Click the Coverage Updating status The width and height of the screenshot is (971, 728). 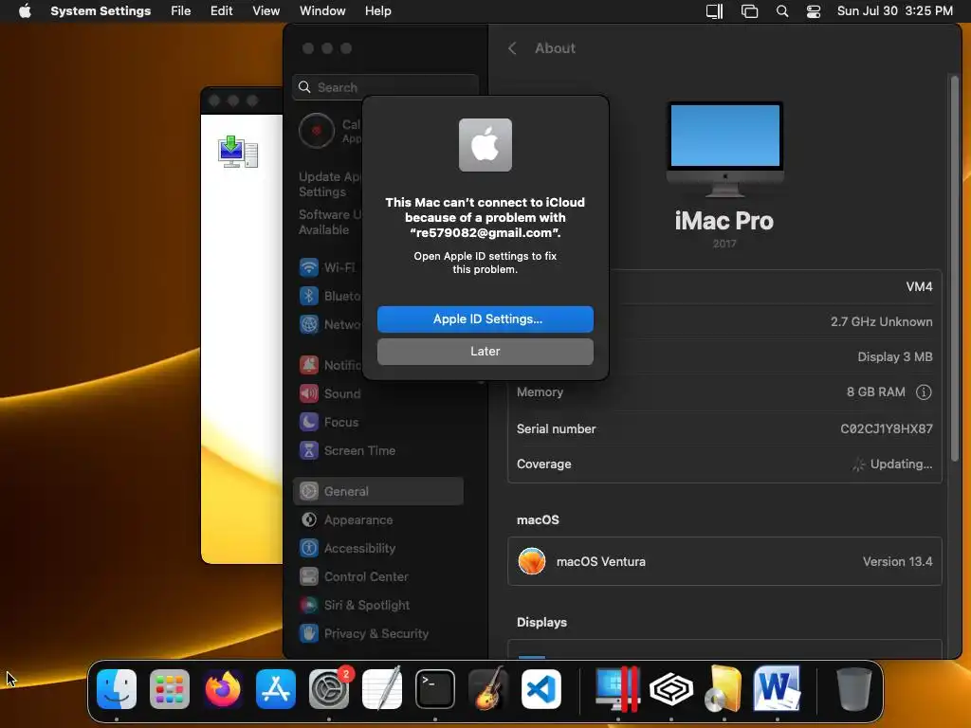[892, 464]
